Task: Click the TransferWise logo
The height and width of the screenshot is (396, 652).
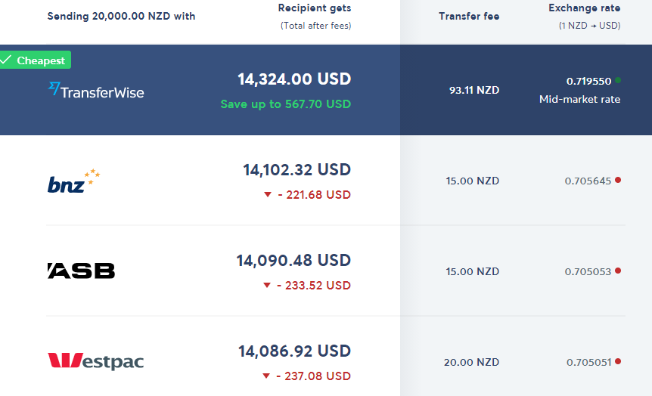Action: 96,91
